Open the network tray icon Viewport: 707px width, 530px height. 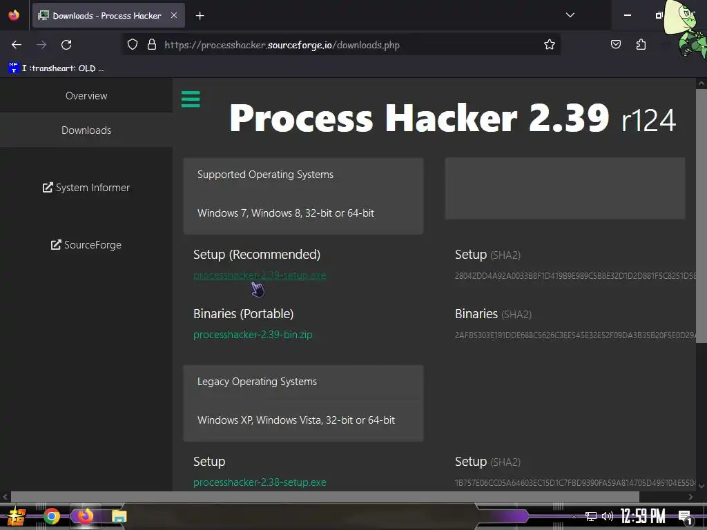591,516
